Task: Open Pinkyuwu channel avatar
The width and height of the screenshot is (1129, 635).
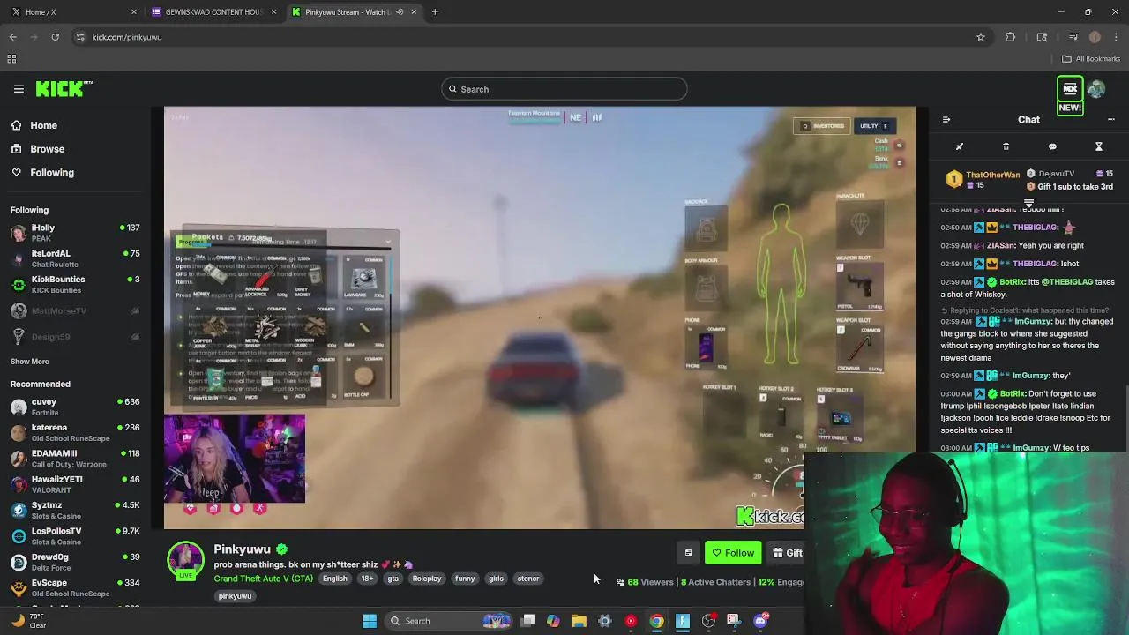Action: click(x=185, y=561)
